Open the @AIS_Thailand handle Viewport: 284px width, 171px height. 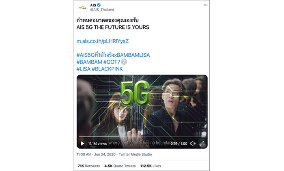102,10
